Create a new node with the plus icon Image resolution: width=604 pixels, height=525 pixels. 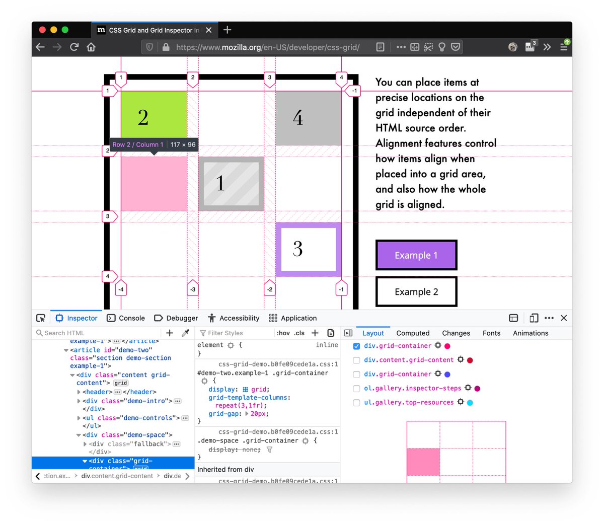tap(170, 333)
